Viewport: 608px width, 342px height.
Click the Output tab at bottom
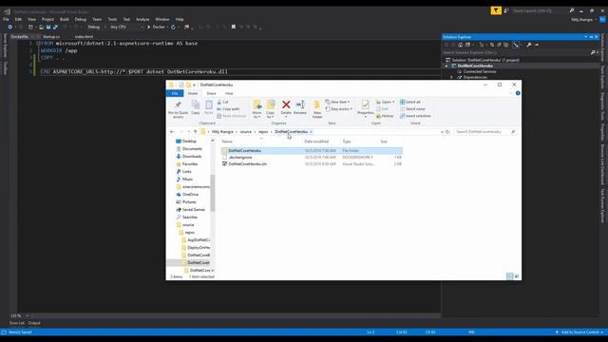pyautogui.click(x=34, y=323)
